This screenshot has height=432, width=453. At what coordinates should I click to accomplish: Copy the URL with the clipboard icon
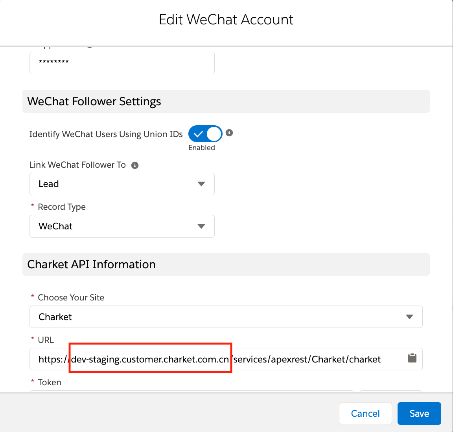pos(412,358)
